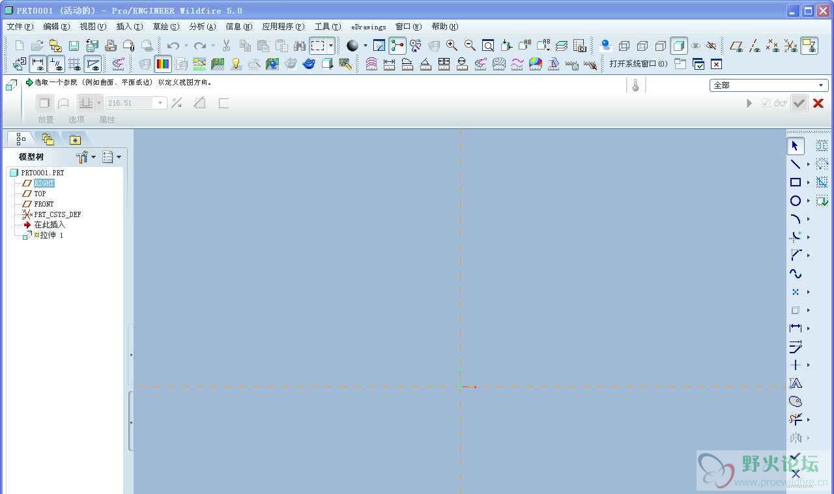This screenshot has width=834, height=494.
Task: Pick the Select arrow tool
Action: pyautogui.click(x=796, y=146)
